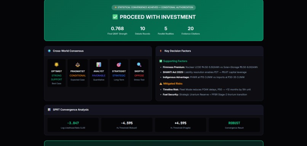Click the sparkle icon in the convergence badge
307x146 pixels.
point(115,8)
